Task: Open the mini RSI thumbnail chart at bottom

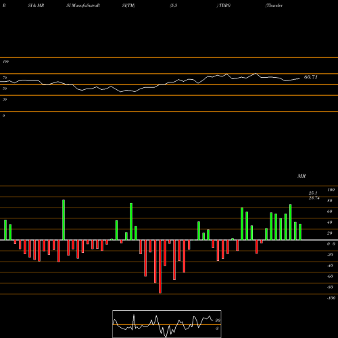Action: coord(167,324)
